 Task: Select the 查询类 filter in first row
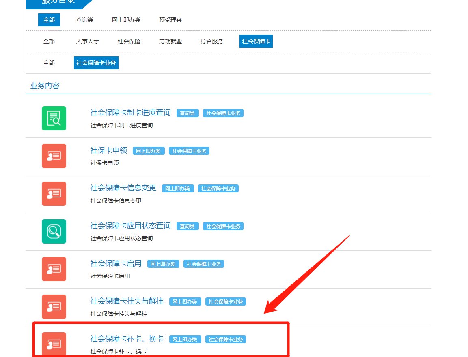point(85,20)
